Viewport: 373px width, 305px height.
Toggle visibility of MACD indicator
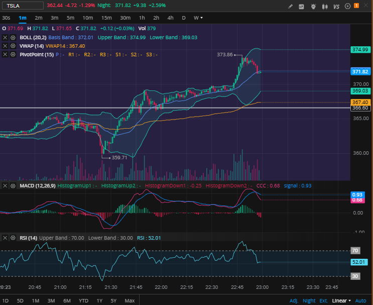pyautogui.click(x=13, y=186)
